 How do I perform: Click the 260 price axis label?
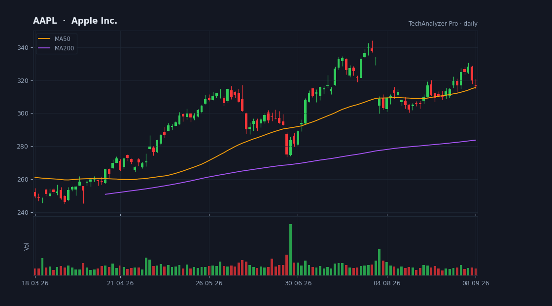pos(23,180)
